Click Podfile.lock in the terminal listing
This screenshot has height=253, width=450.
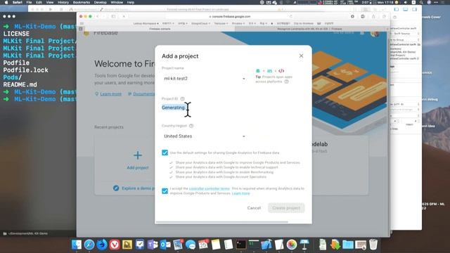tap(25, 70)
